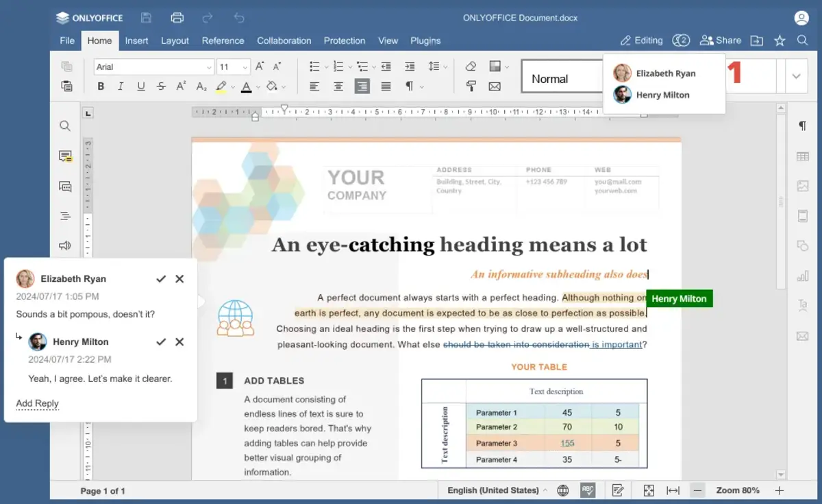Apply strikethrough formatting
Viewport: 822px width, 504px height.
pos(161,86)
